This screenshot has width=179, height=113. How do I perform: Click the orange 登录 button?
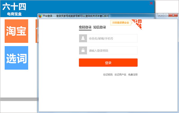click(108, 63)
